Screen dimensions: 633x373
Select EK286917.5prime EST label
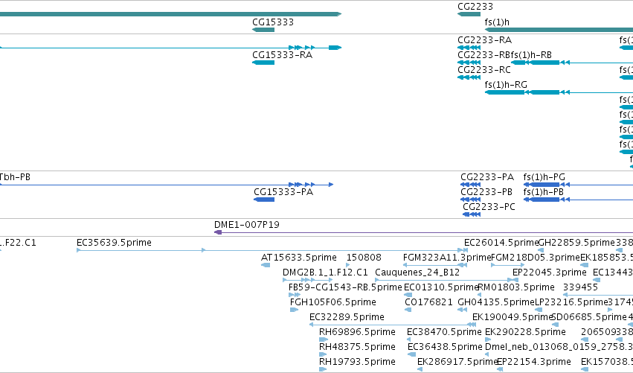click(457, 362)
